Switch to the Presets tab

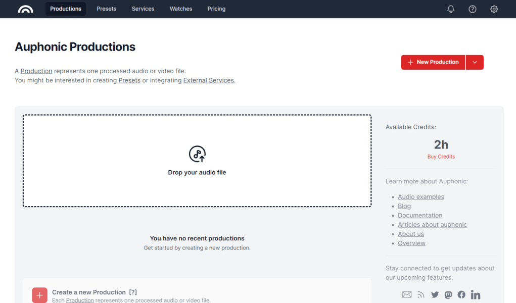pyautogui.click(x=106, y=9)
